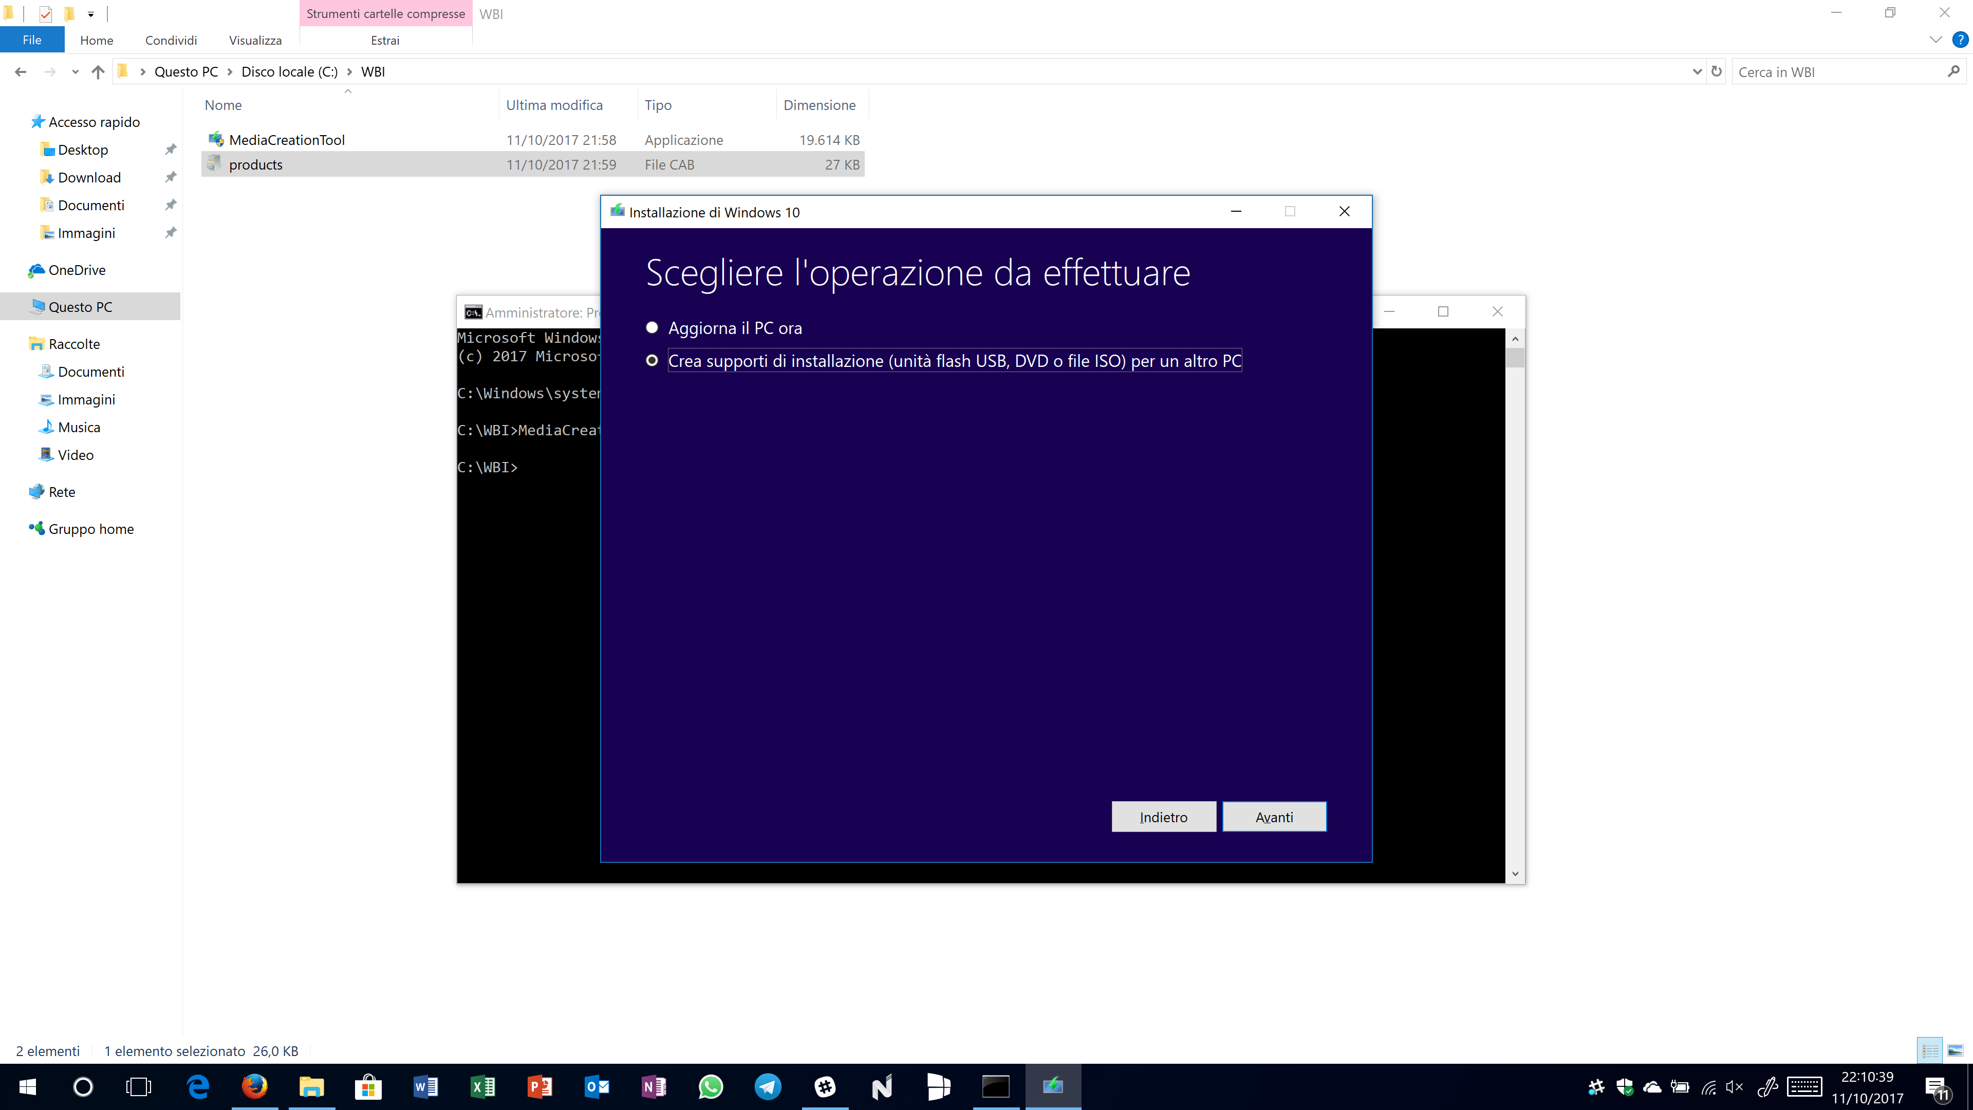This screenshot has height=1110, width=1973.
Task: Click the Indietro button
Action: point(1163,817)
